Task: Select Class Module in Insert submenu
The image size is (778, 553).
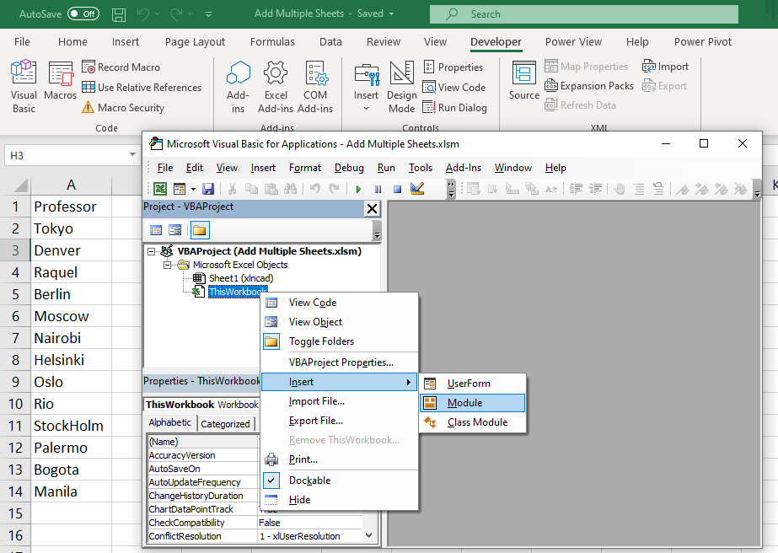Action: [x=472, y=422]
